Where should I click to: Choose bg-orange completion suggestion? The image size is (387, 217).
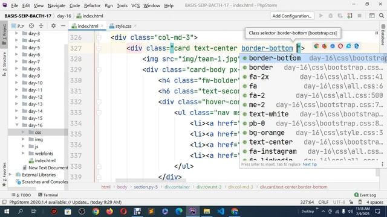[x=313, y=133]
